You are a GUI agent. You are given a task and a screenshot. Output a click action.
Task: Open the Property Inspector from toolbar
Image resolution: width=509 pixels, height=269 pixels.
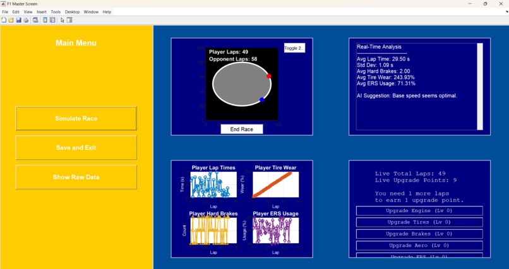[69, 20]
